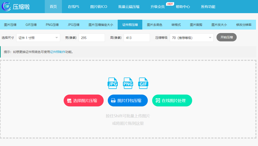The image size is (258, 146).
Task: Open the 首页 navigation item
Action: 53,6
